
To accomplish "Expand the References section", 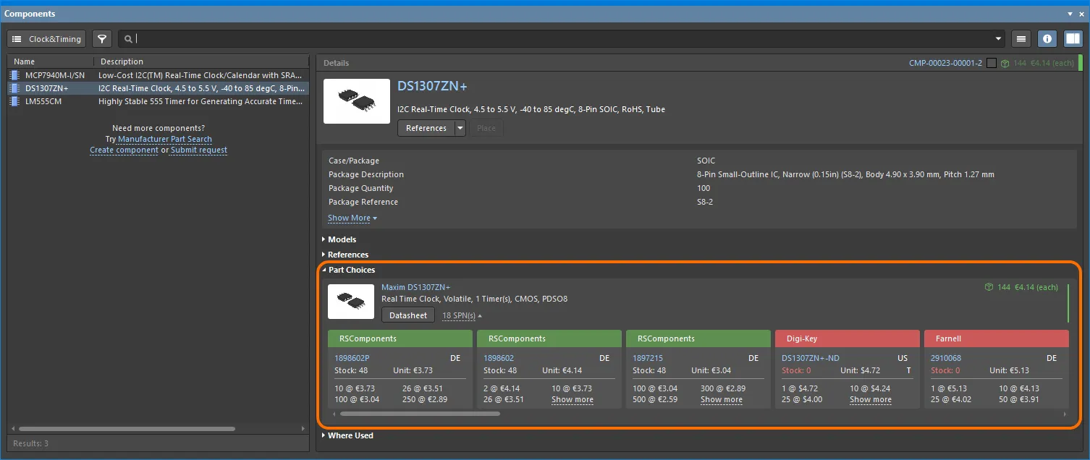I will (x=345, y=255).
